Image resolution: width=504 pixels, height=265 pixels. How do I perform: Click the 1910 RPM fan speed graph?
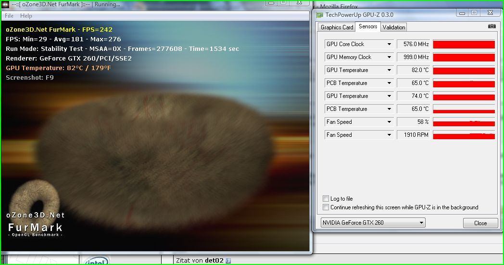(464, 135)
